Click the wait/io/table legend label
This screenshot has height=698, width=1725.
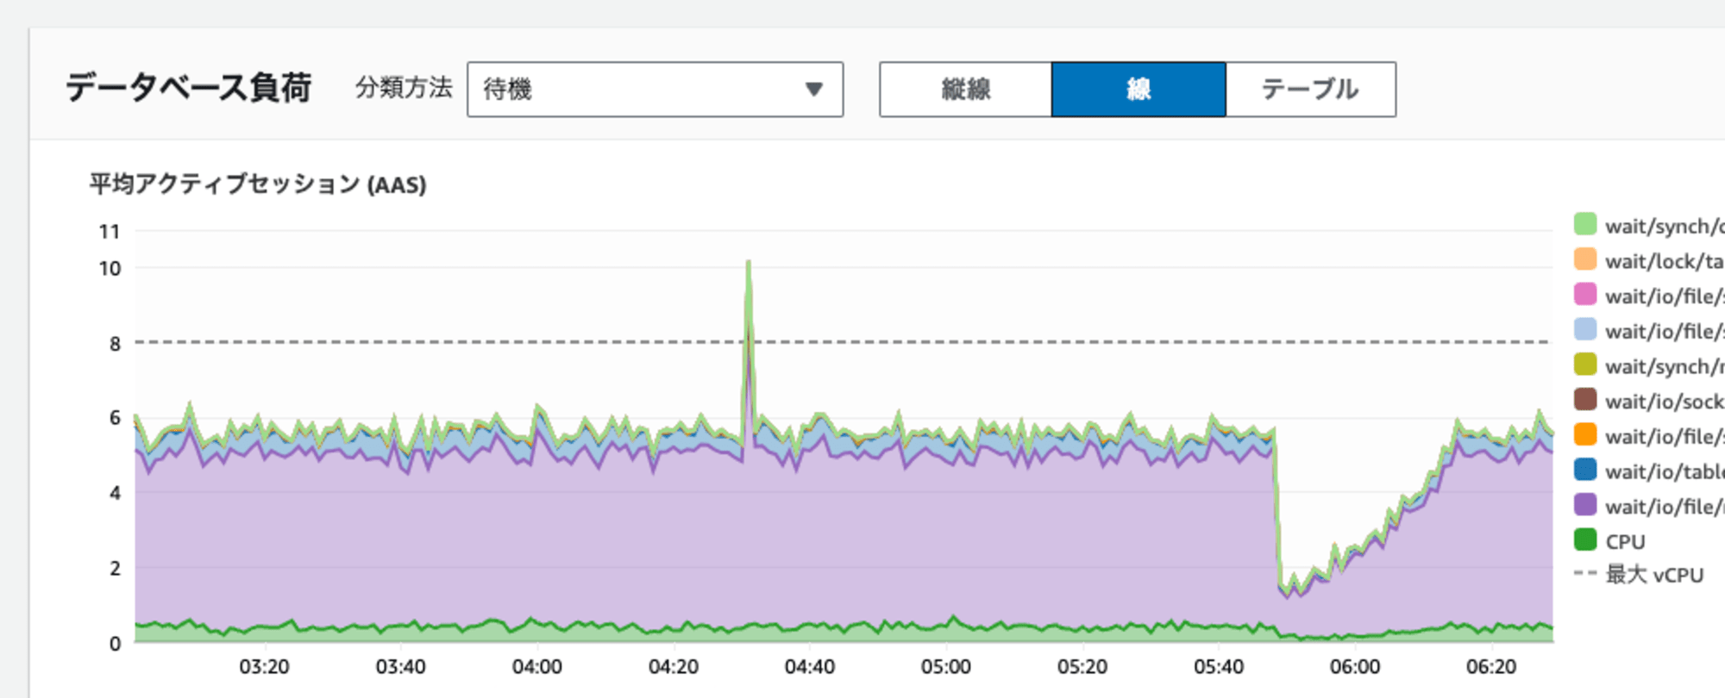click(x=1664, y=471)
